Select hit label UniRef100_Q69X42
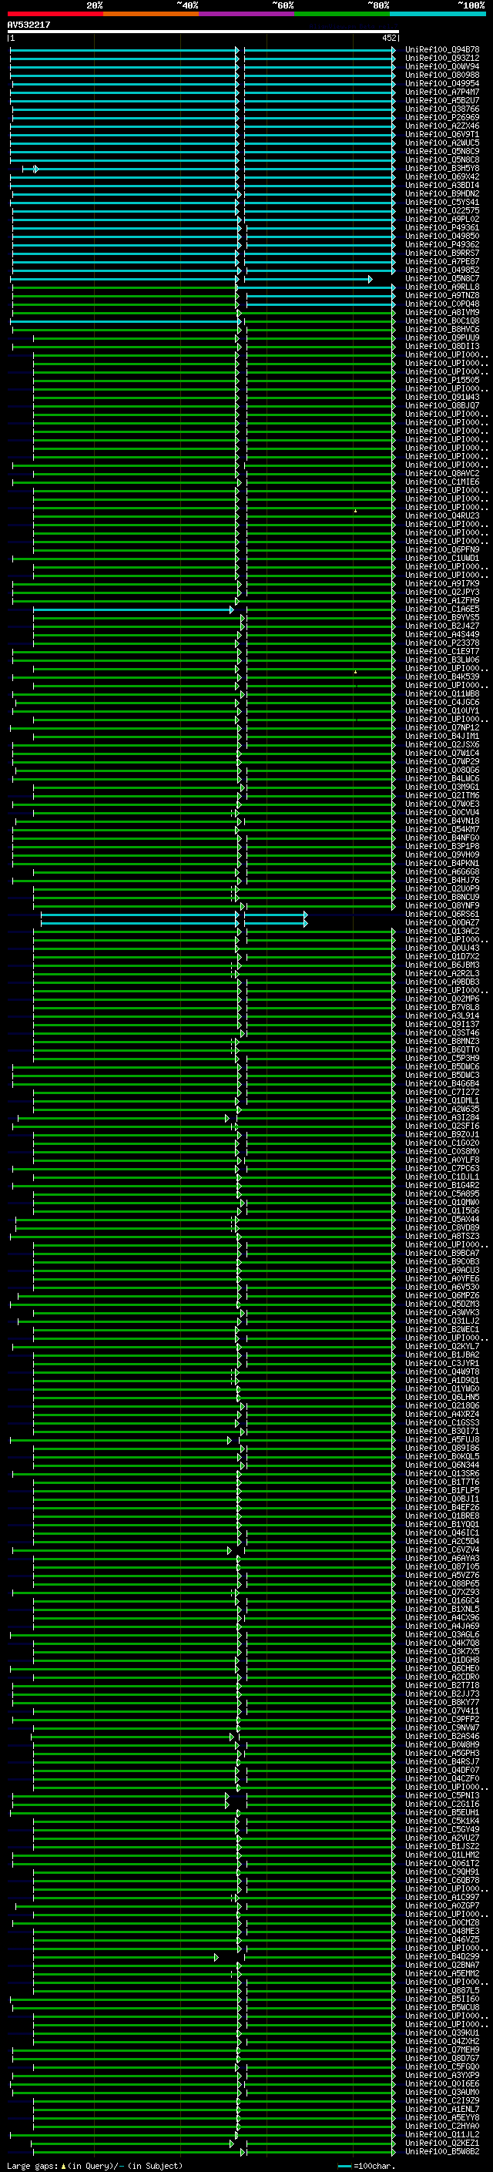Screen dimensions: 493x2172 point(442,177)
